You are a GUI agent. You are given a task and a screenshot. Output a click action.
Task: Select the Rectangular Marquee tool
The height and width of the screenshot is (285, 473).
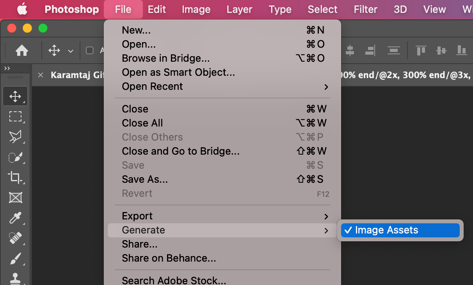point(15,116)
